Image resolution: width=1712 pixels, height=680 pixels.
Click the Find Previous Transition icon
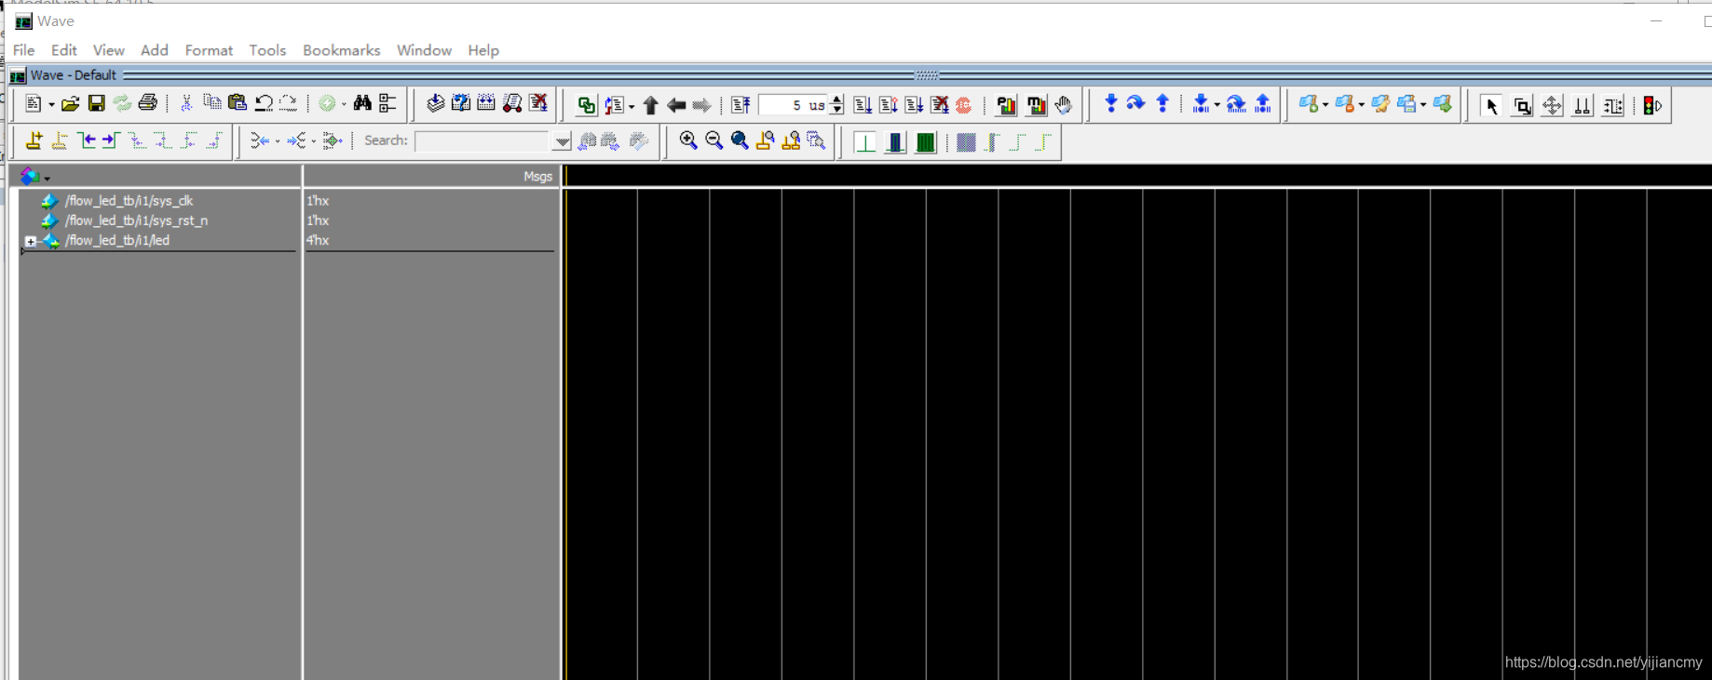pos(87,140)
